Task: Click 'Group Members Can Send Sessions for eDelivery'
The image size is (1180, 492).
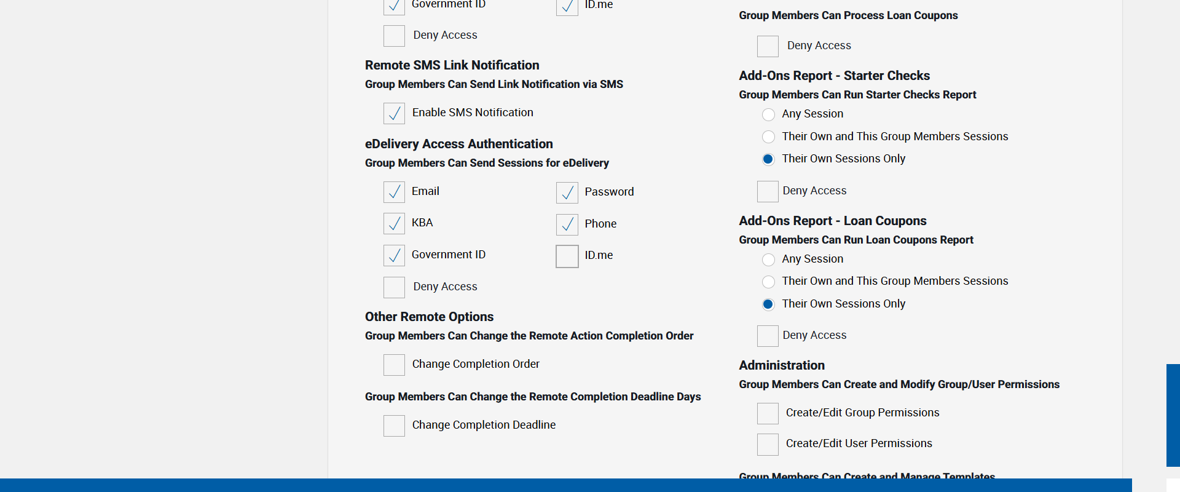Action: (x=487, y=163)
